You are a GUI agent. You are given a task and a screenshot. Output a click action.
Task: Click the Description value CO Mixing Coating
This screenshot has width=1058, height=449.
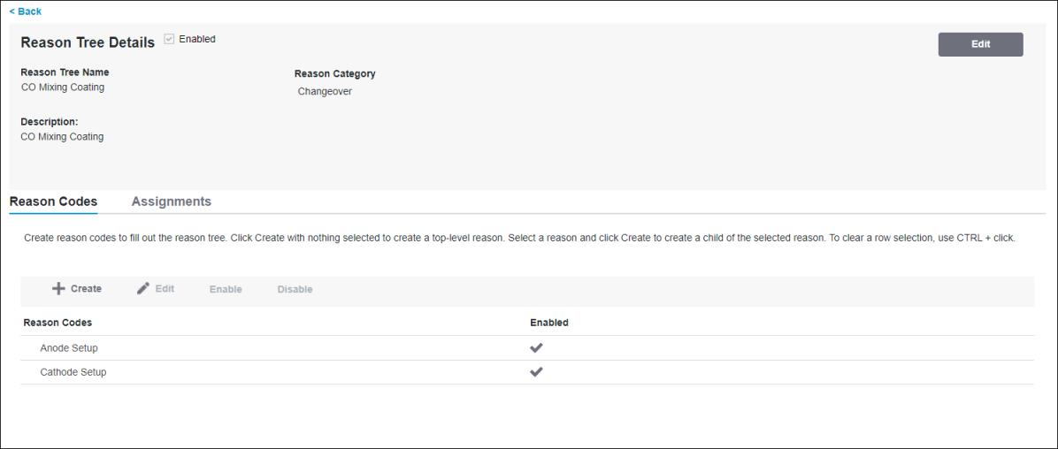(62, 137)
